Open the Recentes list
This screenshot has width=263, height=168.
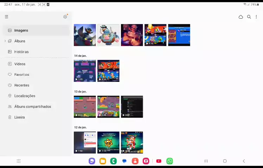coord(21,85)
